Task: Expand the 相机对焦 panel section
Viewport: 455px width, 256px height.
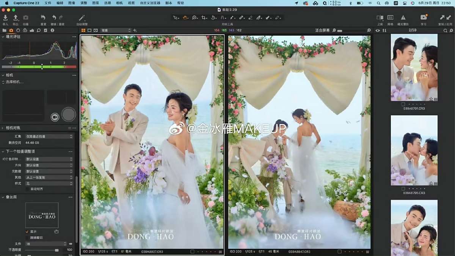Action: tap(3, 128)
